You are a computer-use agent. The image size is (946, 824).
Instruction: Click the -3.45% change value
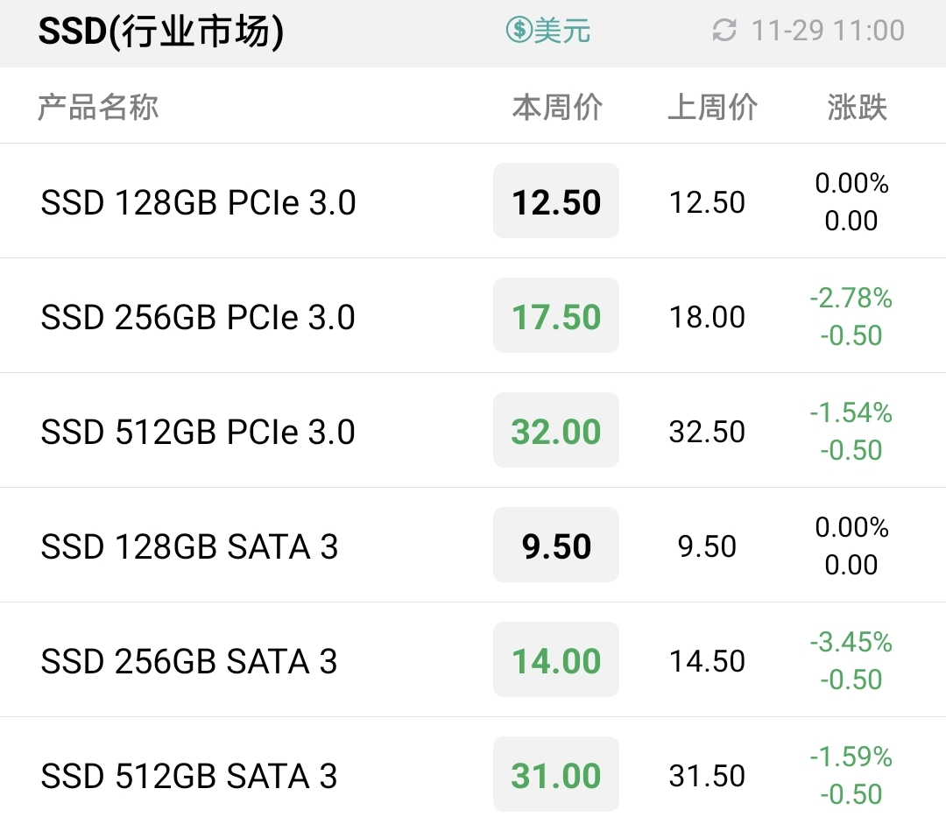pyautogui.click(x=851, y=642)
